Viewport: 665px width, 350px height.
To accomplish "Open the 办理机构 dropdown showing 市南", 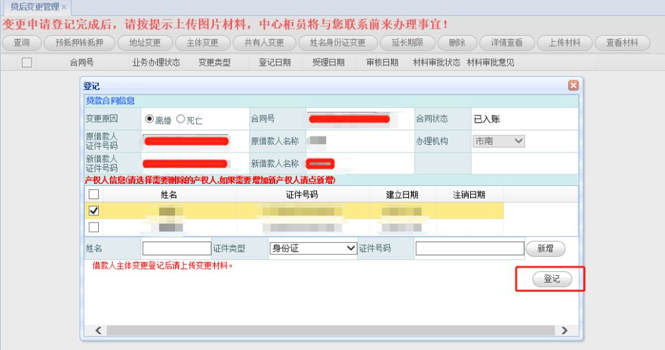I will (499, 141).
